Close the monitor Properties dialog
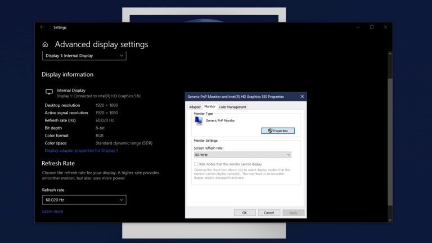Image resolution: width=432 pixels, height=243 pixels. (x=302, y=97)
